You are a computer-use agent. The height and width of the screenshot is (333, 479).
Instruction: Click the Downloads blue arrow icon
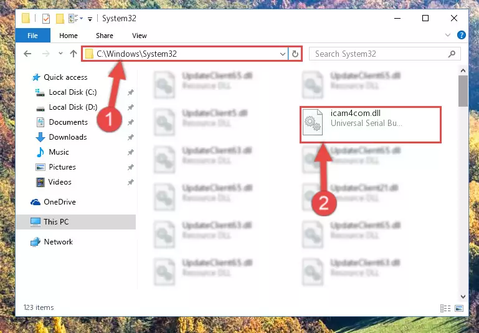pos(40,137)
